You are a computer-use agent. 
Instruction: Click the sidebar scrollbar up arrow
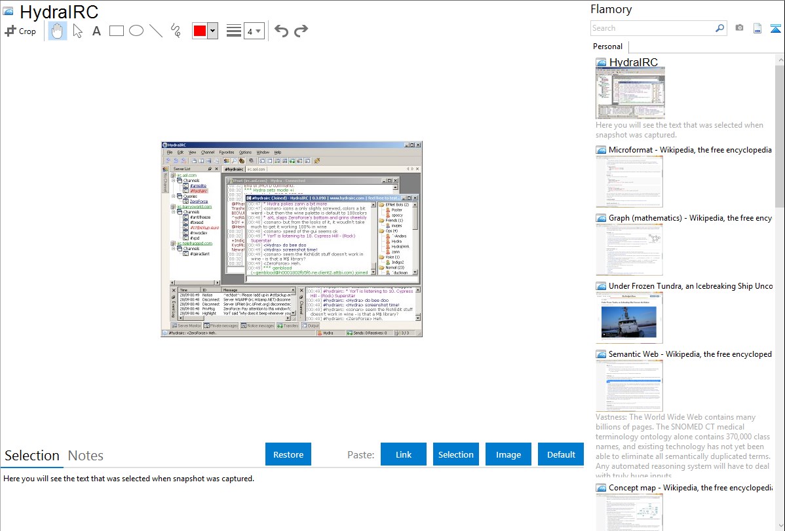(780, 60)
